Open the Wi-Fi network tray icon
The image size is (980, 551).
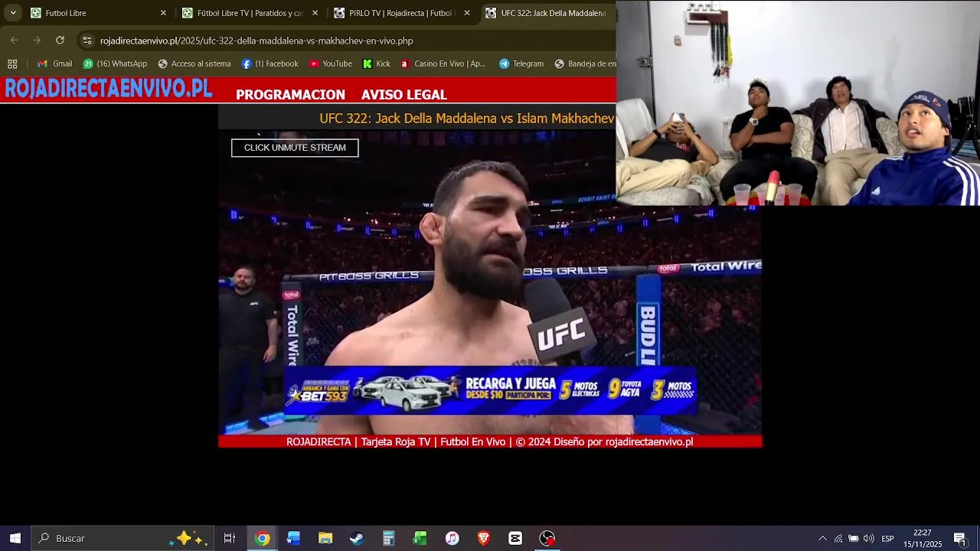tap(838, 538)
